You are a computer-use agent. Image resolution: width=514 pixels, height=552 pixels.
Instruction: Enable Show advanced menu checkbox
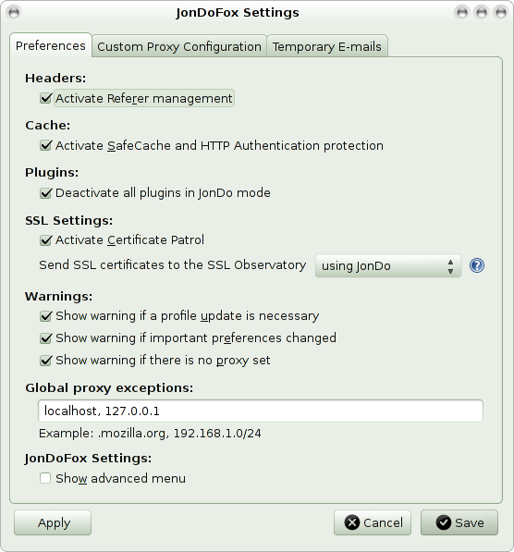pos(45,478)
